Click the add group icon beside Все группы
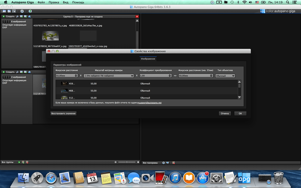 click(23, 162)
